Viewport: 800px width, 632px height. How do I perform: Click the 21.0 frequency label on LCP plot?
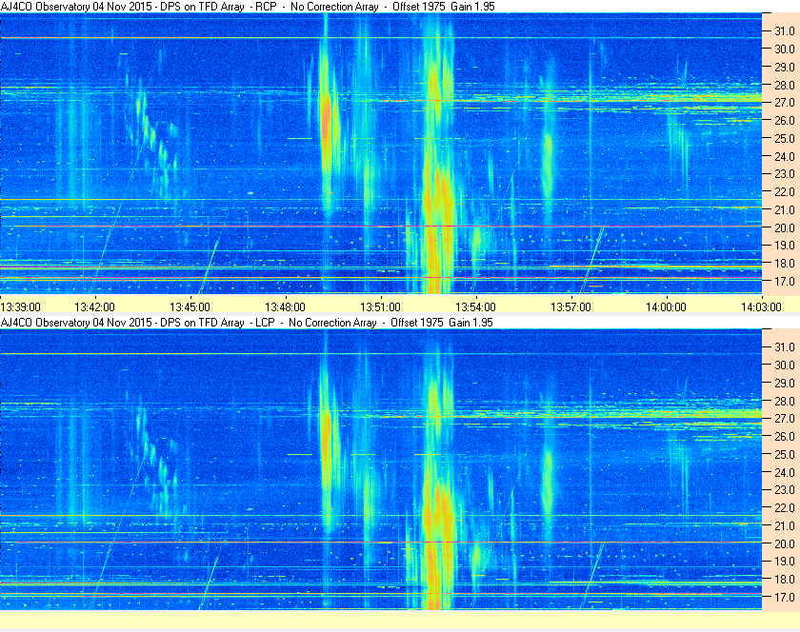coord(785,526)
